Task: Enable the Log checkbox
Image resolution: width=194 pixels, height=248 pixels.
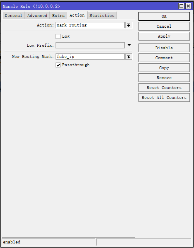Action: click(x=58, y=36)
